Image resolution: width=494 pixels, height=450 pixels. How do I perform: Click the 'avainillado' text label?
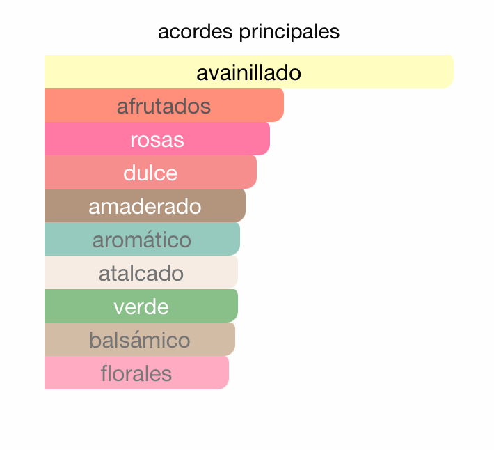(248, 72)
